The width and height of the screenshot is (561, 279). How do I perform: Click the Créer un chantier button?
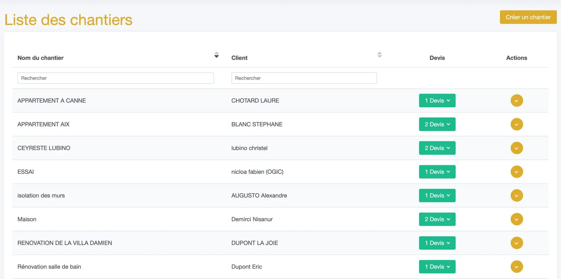[x=528, y=17]
